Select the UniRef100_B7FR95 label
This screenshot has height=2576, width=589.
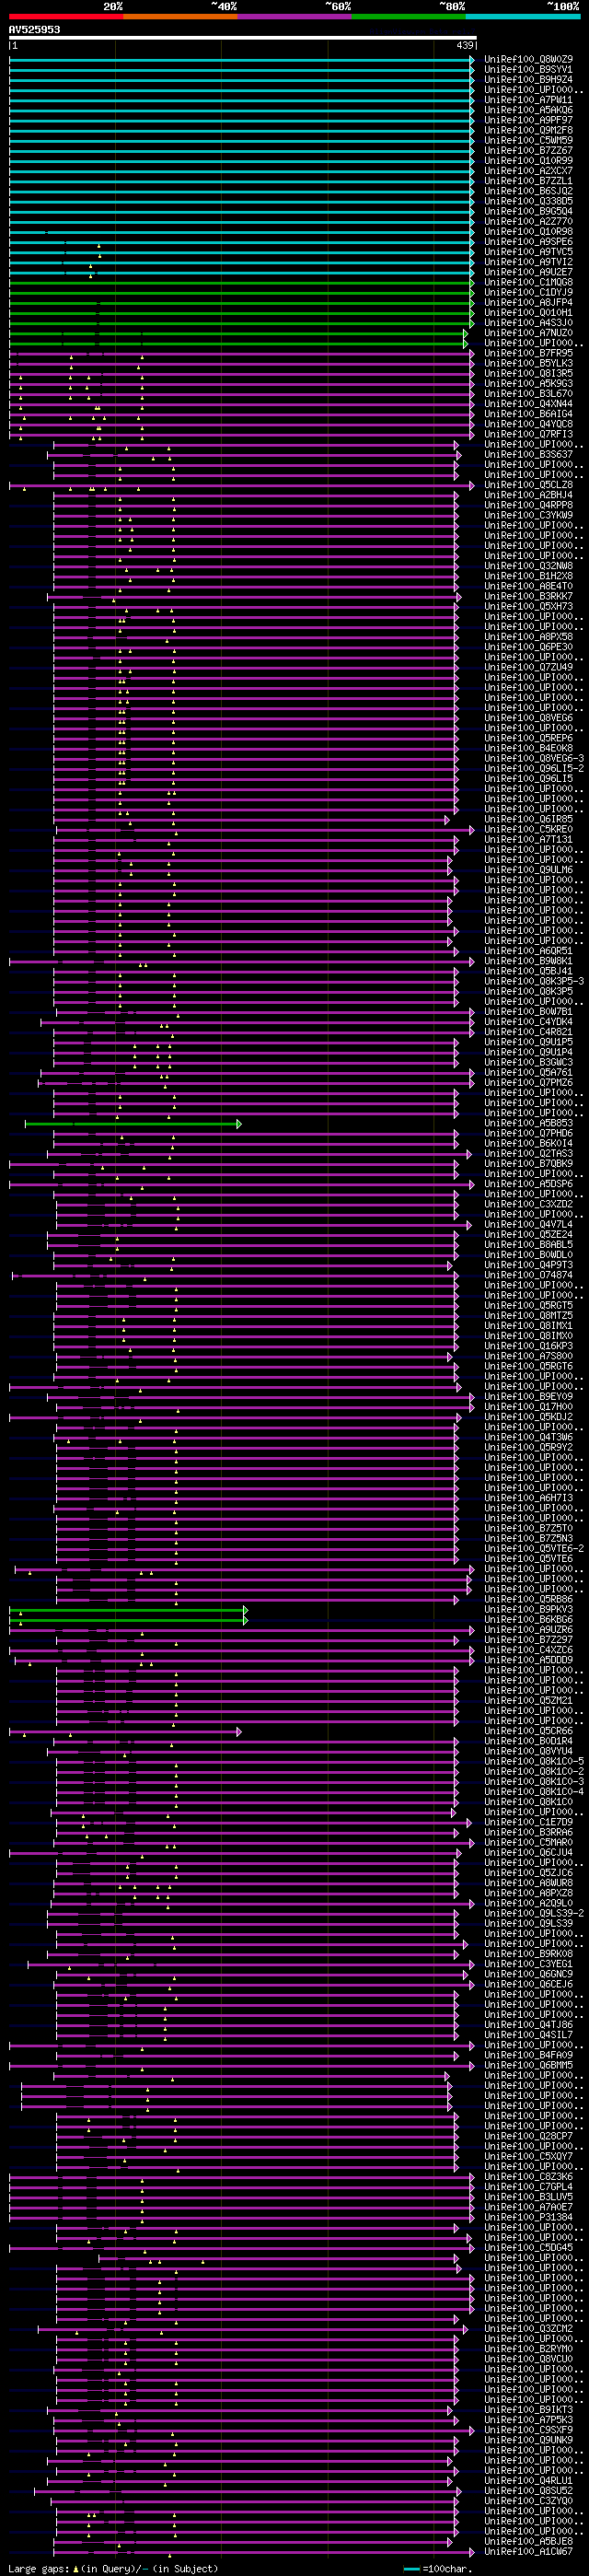click(529, 353)
